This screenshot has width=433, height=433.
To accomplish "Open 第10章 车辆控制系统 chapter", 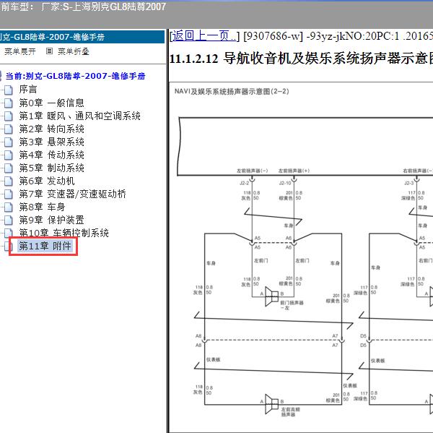I will (64, 233).
